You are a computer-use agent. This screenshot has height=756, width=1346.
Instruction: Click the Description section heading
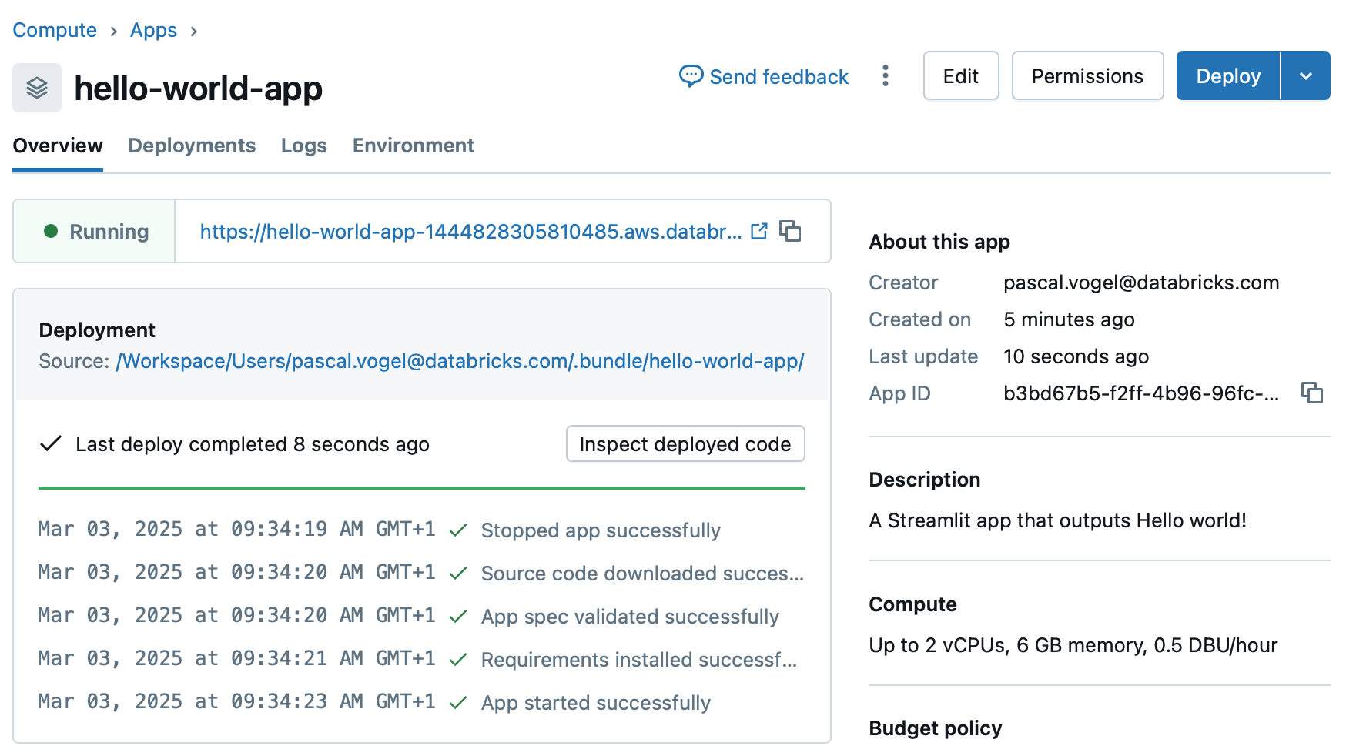point(925,480)
